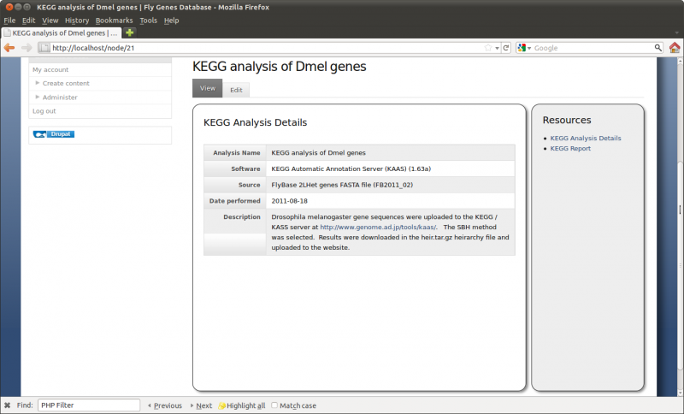This screenshot has height=414, width=684.
Task: Click the 'KEGG analysis of Dmel genes' table cell
Action: [390, 153]
